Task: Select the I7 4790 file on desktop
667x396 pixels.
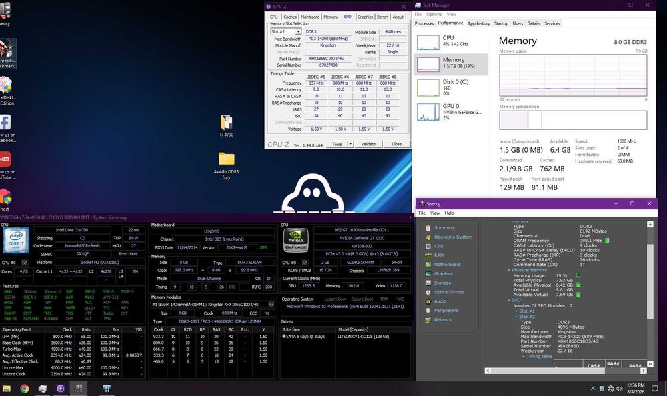Action: click(x=226, y=125)
